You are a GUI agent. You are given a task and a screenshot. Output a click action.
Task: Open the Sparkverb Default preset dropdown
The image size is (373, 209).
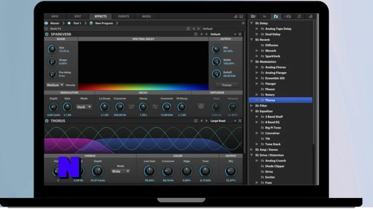click(223, 34)
